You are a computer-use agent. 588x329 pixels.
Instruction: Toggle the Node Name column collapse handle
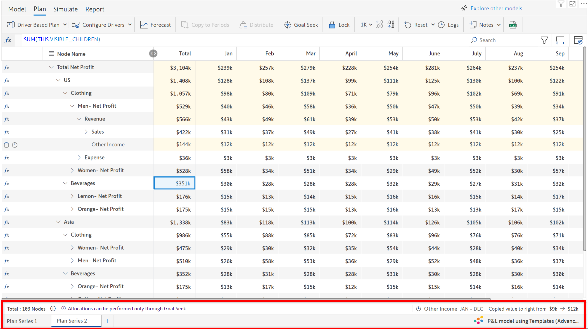153,54
